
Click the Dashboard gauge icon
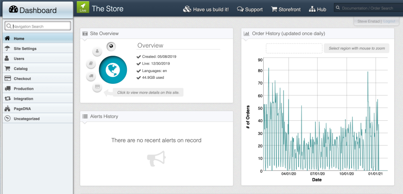pos(13,10)
